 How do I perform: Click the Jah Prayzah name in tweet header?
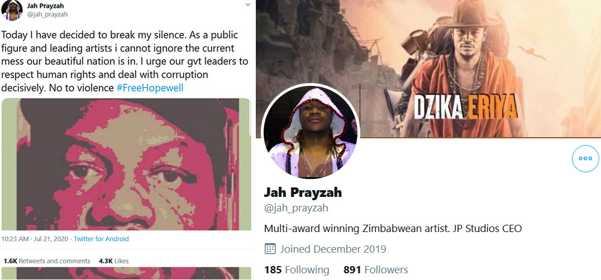pyautogui.click(x=45, y=6)
